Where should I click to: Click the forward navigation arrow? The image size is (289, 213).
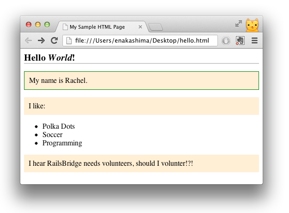(41, 41)
